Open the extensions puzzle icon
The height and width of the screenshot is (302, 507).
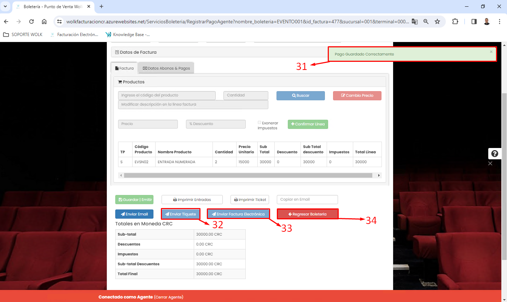tap(455, 22)
